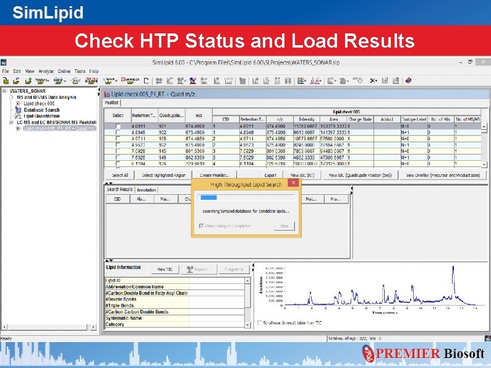Open the Online menu
491x368 pixels.
point(64,71)
